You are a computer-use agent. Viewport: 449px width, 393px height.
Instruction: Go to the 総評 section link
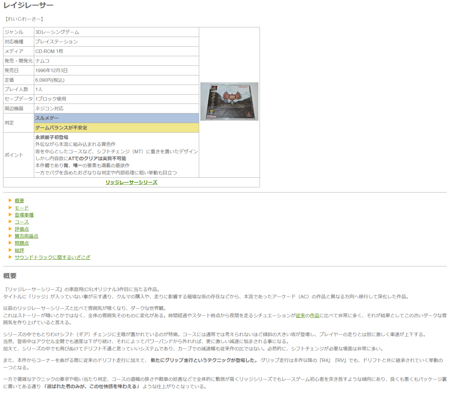pyautogui.click(x=19, y=250)
